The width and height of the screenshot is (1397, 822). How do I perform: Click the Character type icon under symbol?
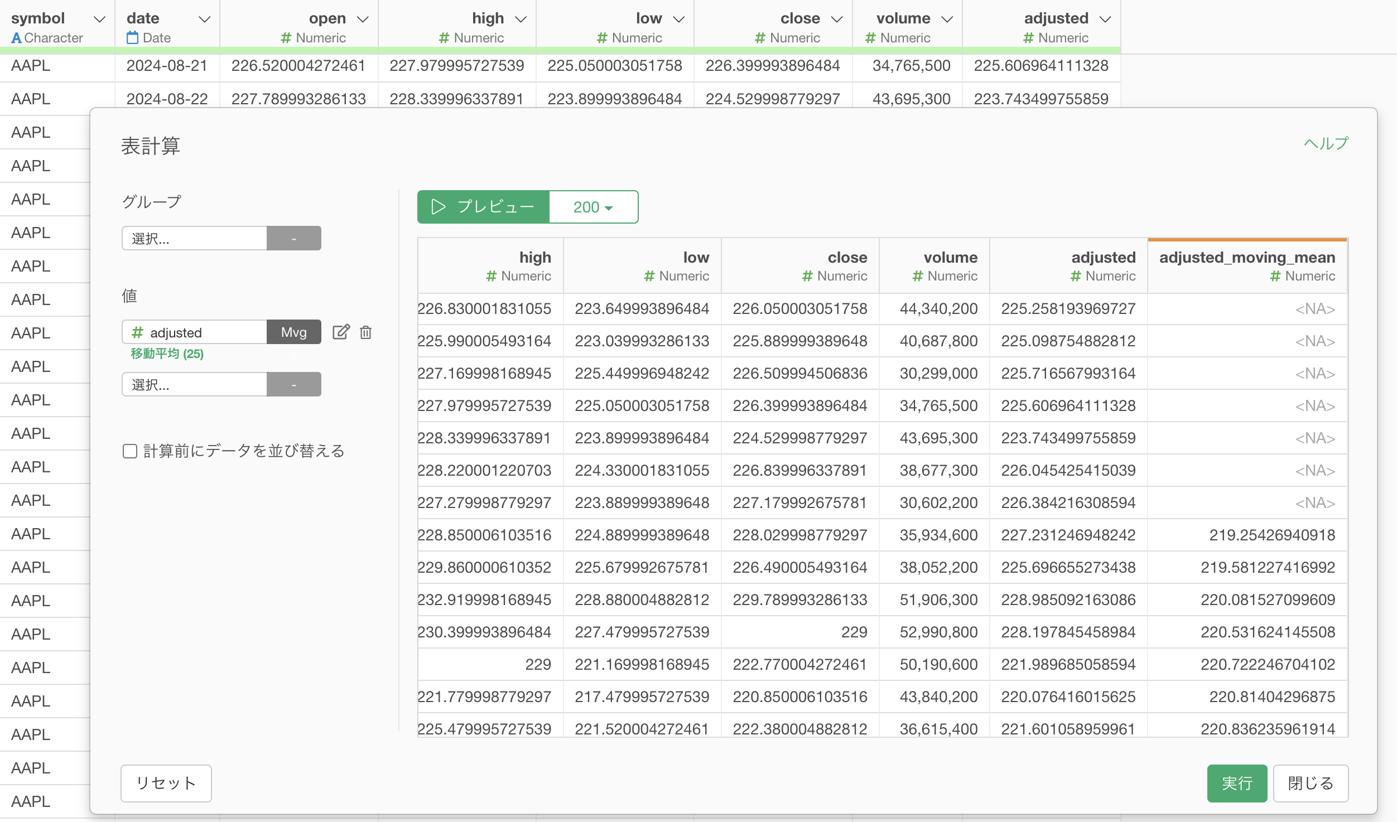tap(16, 38)
